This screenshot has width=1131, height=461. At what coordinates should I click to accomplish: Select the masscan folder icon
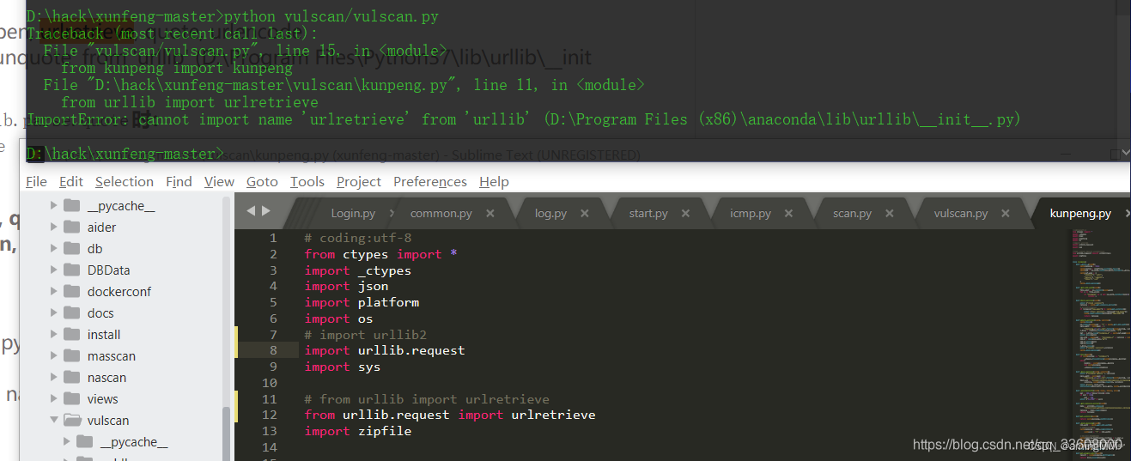[x=72, y=356]
